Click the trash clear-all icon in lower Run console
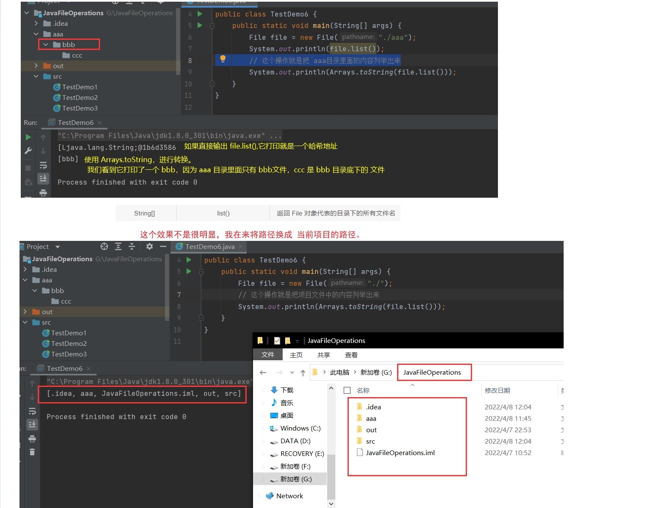Viewport: 670px width, 508px height. tap(32, 452)
